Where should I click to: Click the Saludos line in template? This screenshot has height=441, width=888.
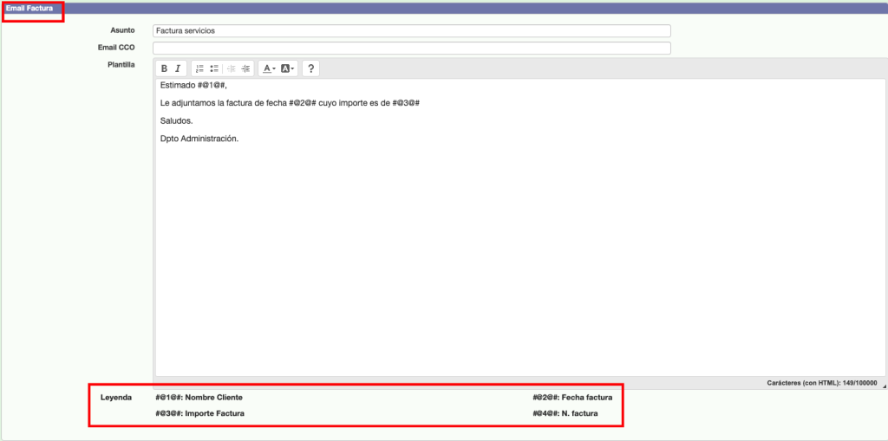coord(176,120)
